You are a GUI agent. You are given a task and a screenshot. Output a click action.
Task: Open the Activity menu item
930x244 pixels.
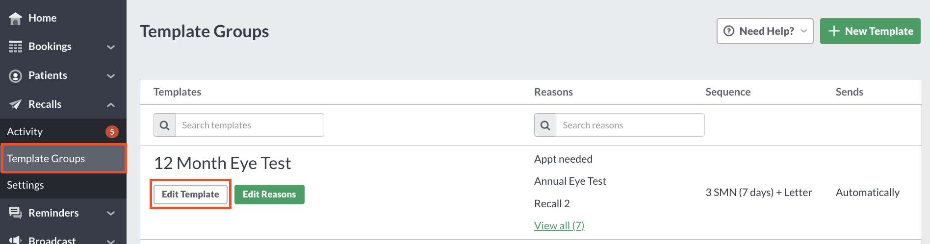tap(63, 132)
